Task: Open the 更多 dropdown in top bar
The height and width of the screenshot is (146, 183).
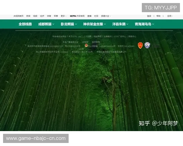Action: point(63,16)
